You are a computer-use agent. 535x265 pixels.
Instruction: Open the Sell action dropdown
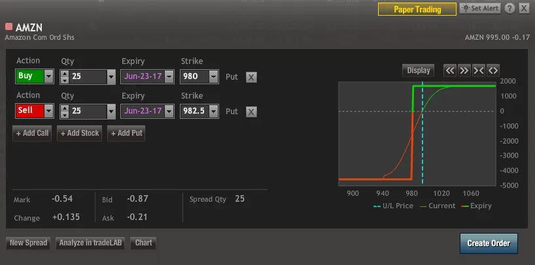click(49, 111)
